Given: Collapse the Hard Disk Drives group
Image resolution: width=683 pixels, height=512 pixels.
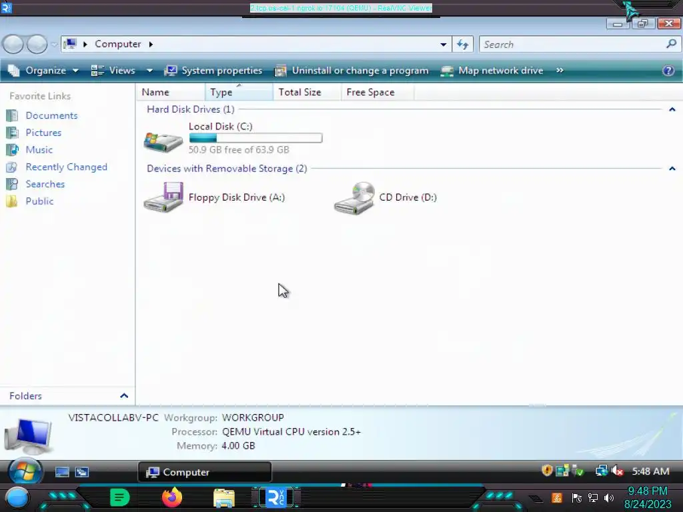Looking at the screenshot, I should (672, 109).
